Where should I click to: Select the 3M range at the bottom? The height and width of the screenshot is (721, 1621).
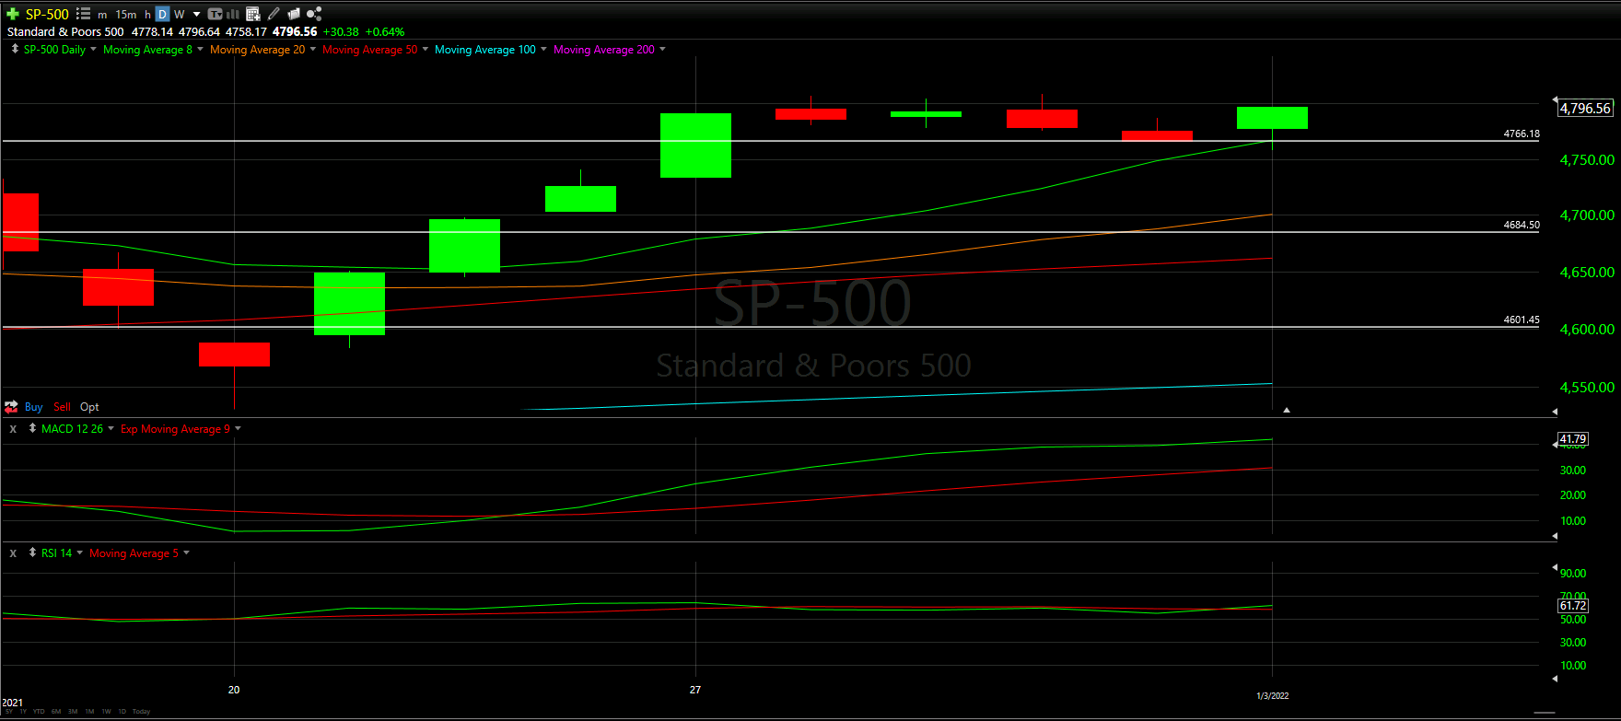point(73,711)
